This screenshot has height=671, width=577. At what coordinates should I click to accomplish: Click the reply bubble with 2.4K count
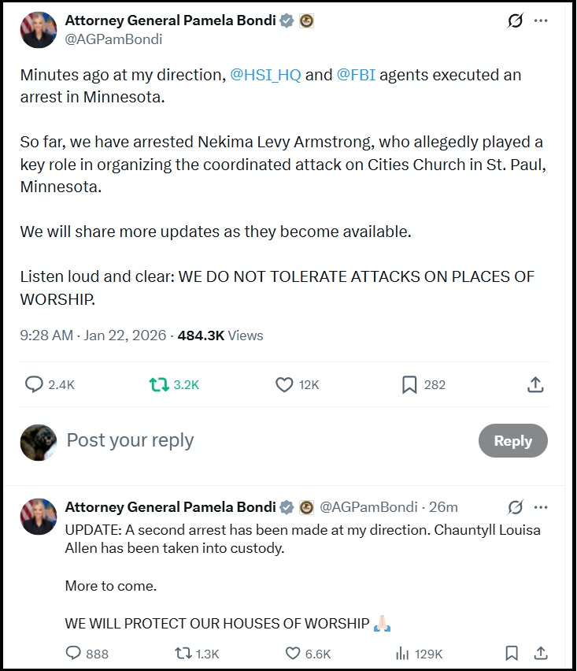[34, 384]
